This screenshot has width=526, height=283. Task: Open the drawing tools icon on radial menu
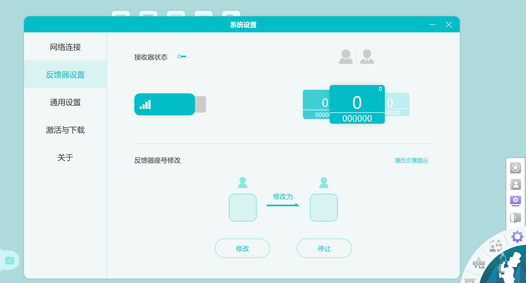click(479, 263)
